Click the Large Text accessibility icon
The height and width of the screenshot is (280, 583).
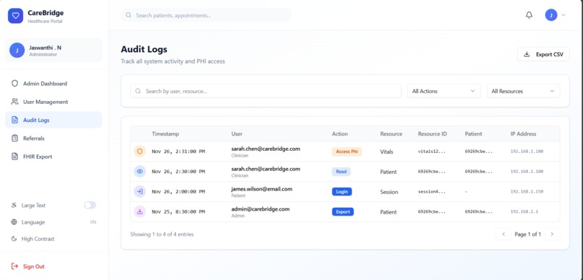14,205
